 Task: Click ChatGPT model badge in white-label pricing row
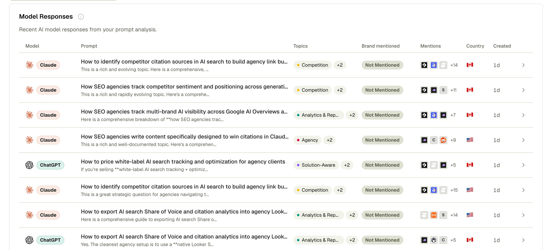coord(50,165)
